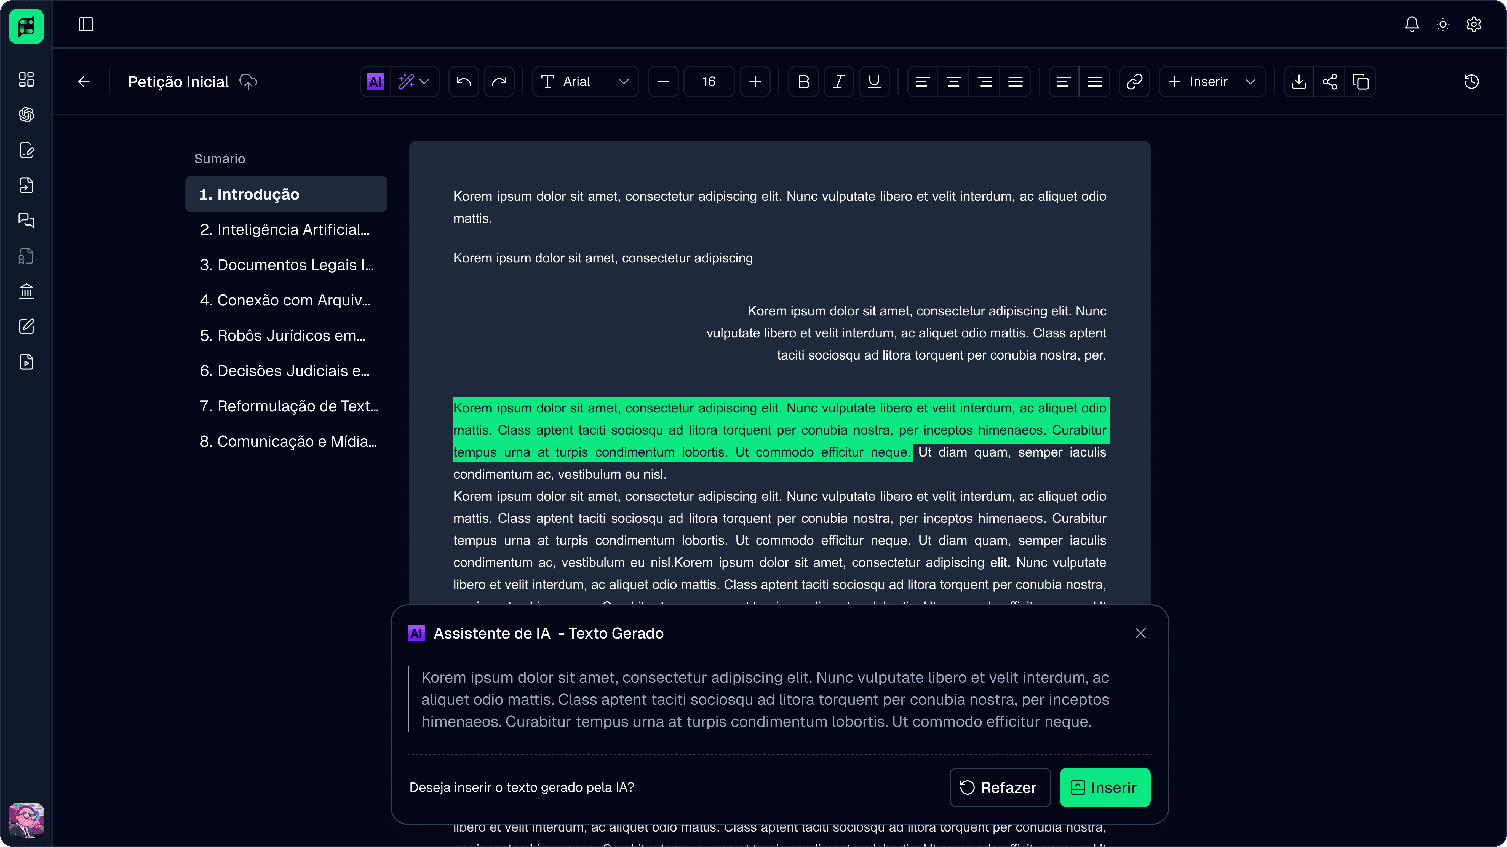Click the purple AI assistant toolbar icon
The width and height of the screenshot is (1507, 847).
pyautogui.click(x=375, y=82)
